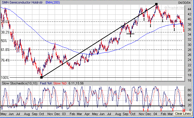Click the 100% Fibonacci retracement label

tap(5, 78)
